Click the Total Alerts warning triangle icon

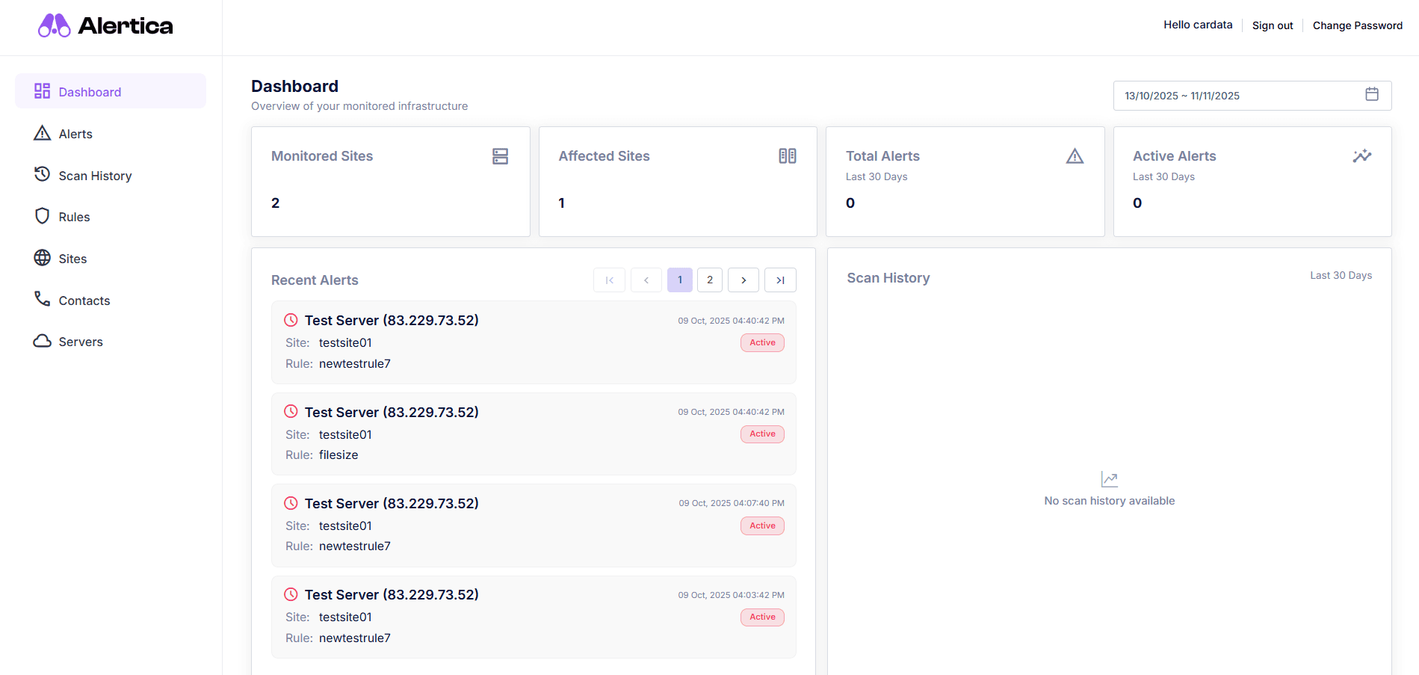pyautogui.click(x=1074, y=156)
